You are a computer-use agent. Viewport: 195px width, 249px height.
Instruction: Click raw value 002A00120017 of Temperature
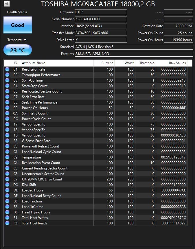173,157
